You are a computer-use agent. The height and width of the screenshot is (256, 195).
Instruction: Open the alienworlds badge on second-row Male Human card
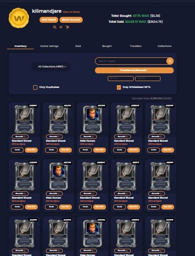54,194
